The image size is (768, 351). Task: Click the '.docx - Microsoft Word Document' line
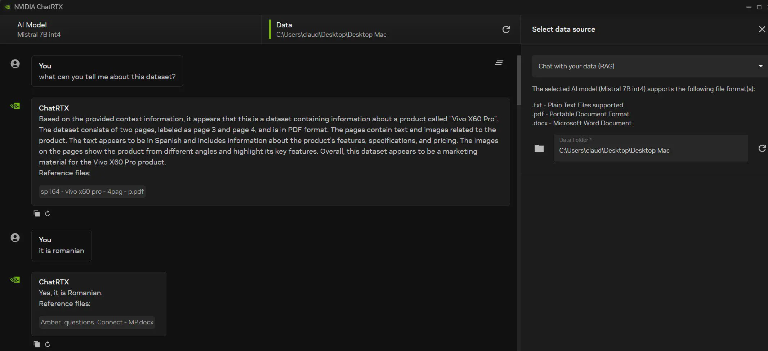point(582,123)
